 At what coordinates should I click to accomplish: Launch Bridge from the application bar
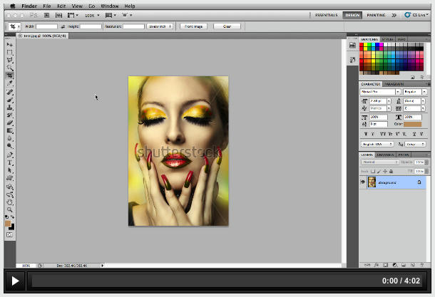[46, 15]
